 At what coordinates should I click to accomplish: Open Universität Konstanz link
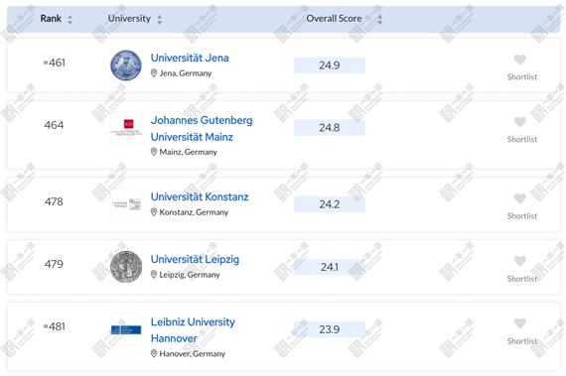200,196
